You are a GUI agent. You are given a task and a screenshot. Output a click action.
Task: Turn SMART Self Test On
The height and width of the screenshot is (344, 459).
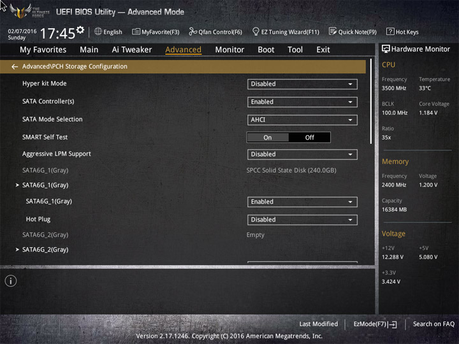[x=268, y=138]
